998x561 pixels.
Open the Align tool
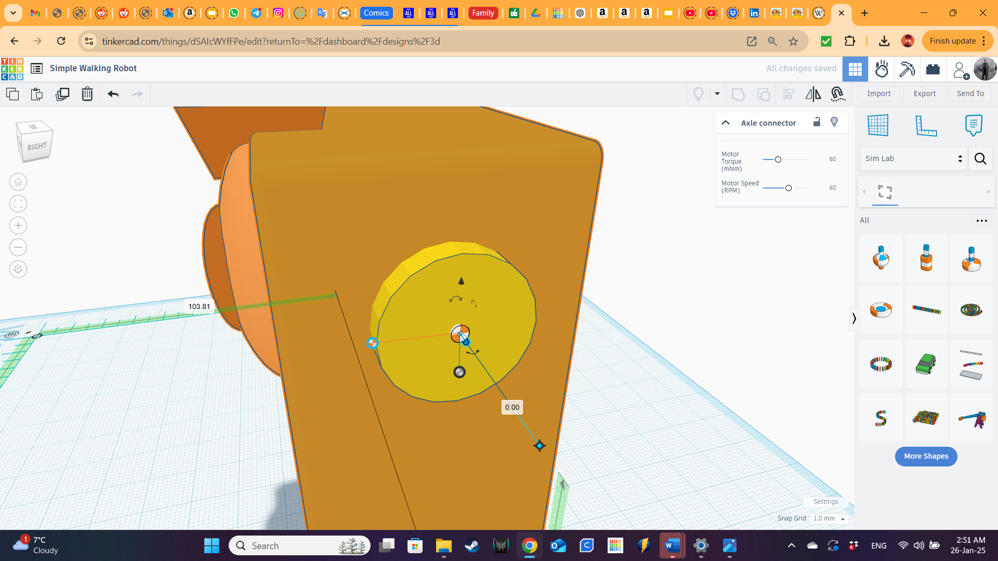tap(789, 94)
